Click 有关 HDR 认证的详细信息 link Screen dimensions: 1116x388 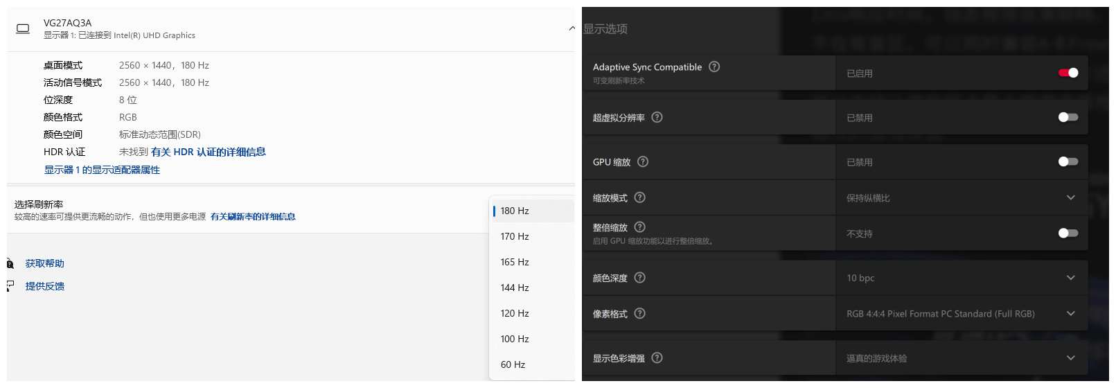(208, 152)
